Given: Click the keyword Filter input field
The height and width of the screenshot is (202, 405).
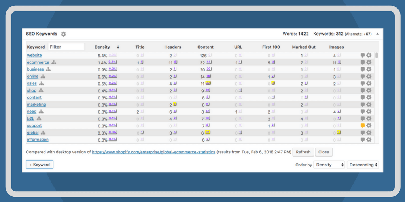Looking at the screenshot, I should (x=66, y=47).
